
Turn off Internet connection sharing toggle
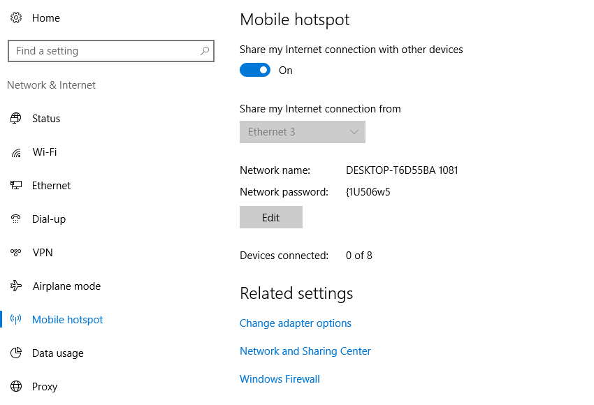pos(255,70)
